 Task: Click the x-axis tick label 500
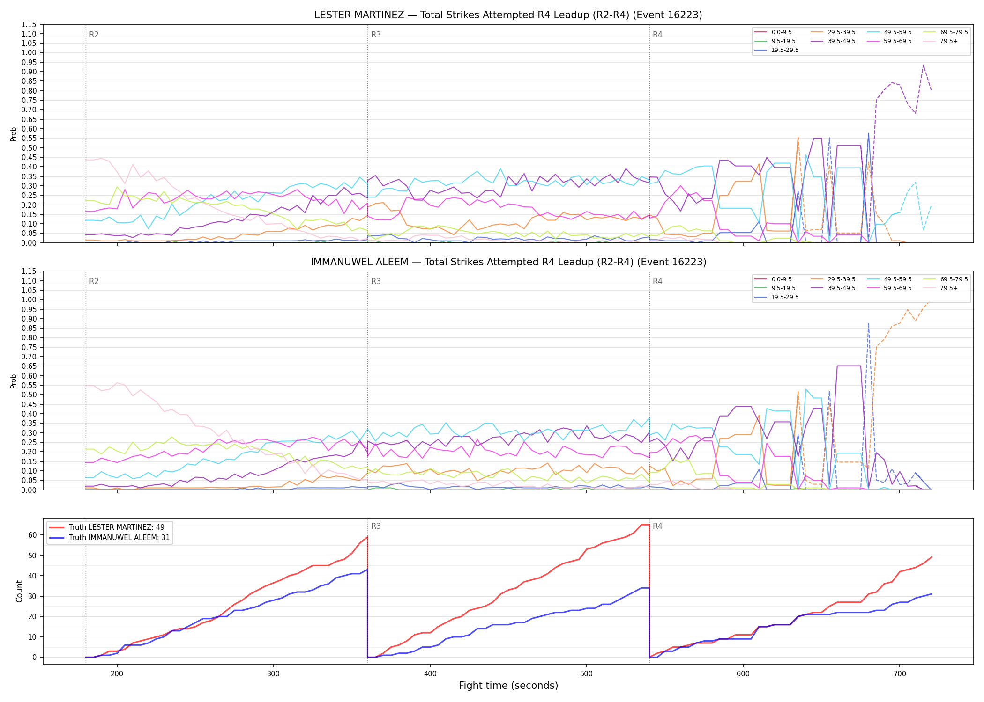(x=587, y=673)
